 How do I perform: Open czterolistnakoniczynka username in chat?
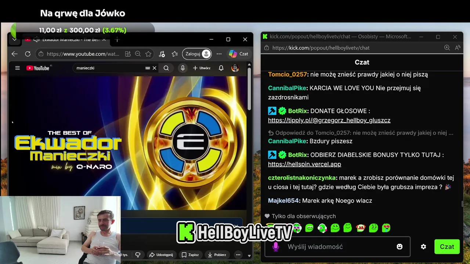[x=302, y=178]
